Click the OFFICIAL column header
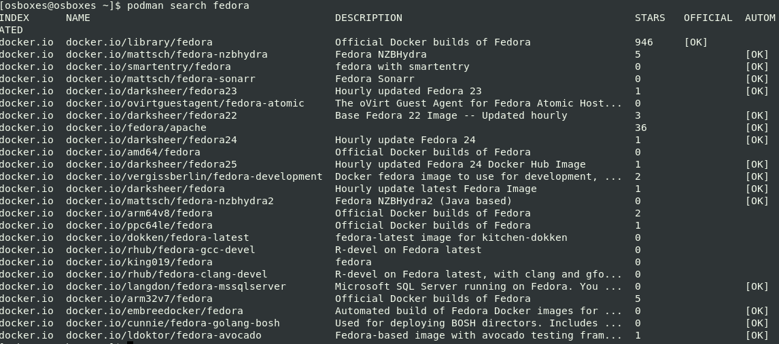Screen dimensions: 779x344 tap(708, 18)
